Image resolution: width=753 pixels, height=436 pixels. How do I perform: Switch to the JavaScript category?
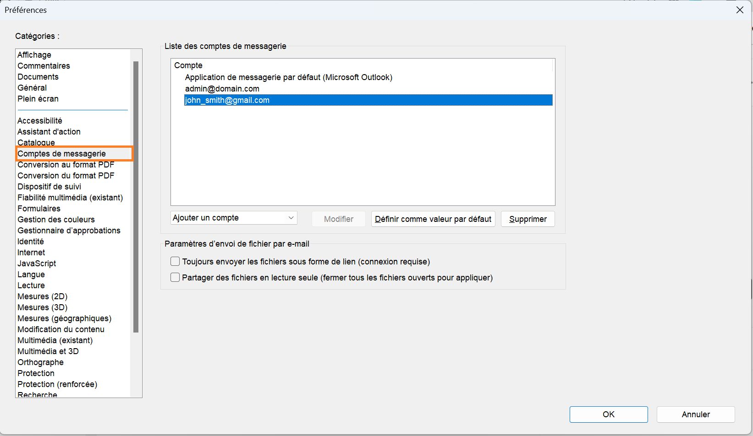tap(37, 264)
